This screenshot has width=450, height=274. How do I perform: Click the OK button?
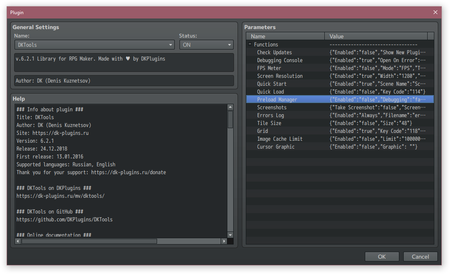382,256
